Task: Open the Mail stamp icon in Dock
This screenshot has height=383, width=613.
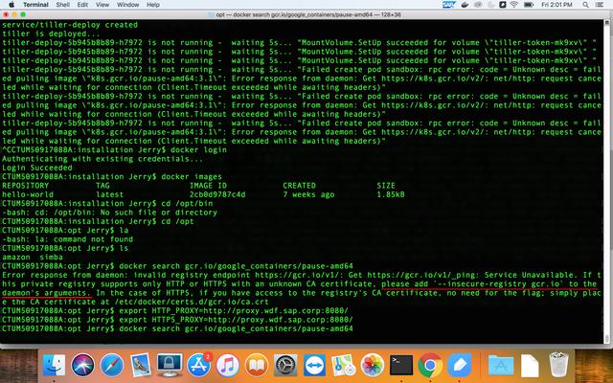Action: [141, 365]
